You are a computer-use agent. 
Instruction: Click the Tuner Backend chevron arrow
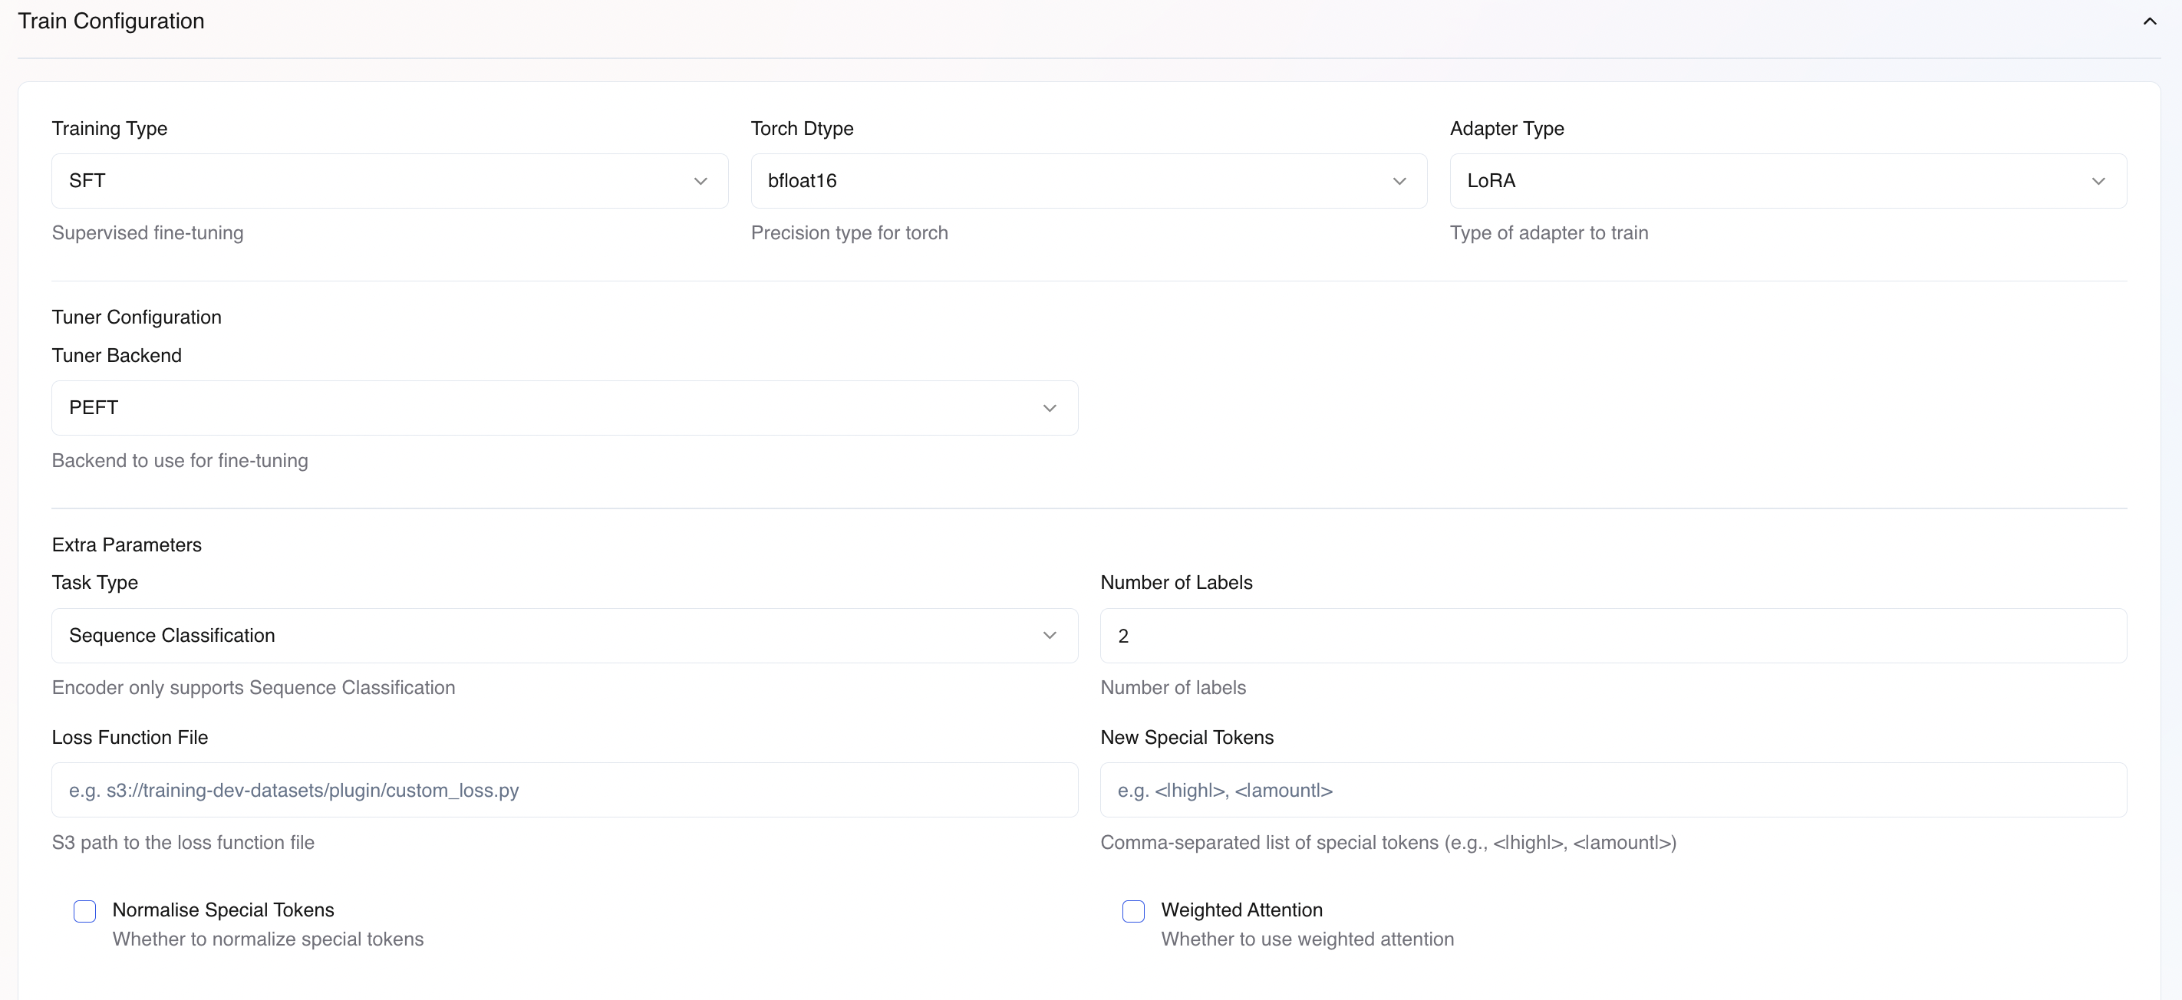coord(1050,408)
